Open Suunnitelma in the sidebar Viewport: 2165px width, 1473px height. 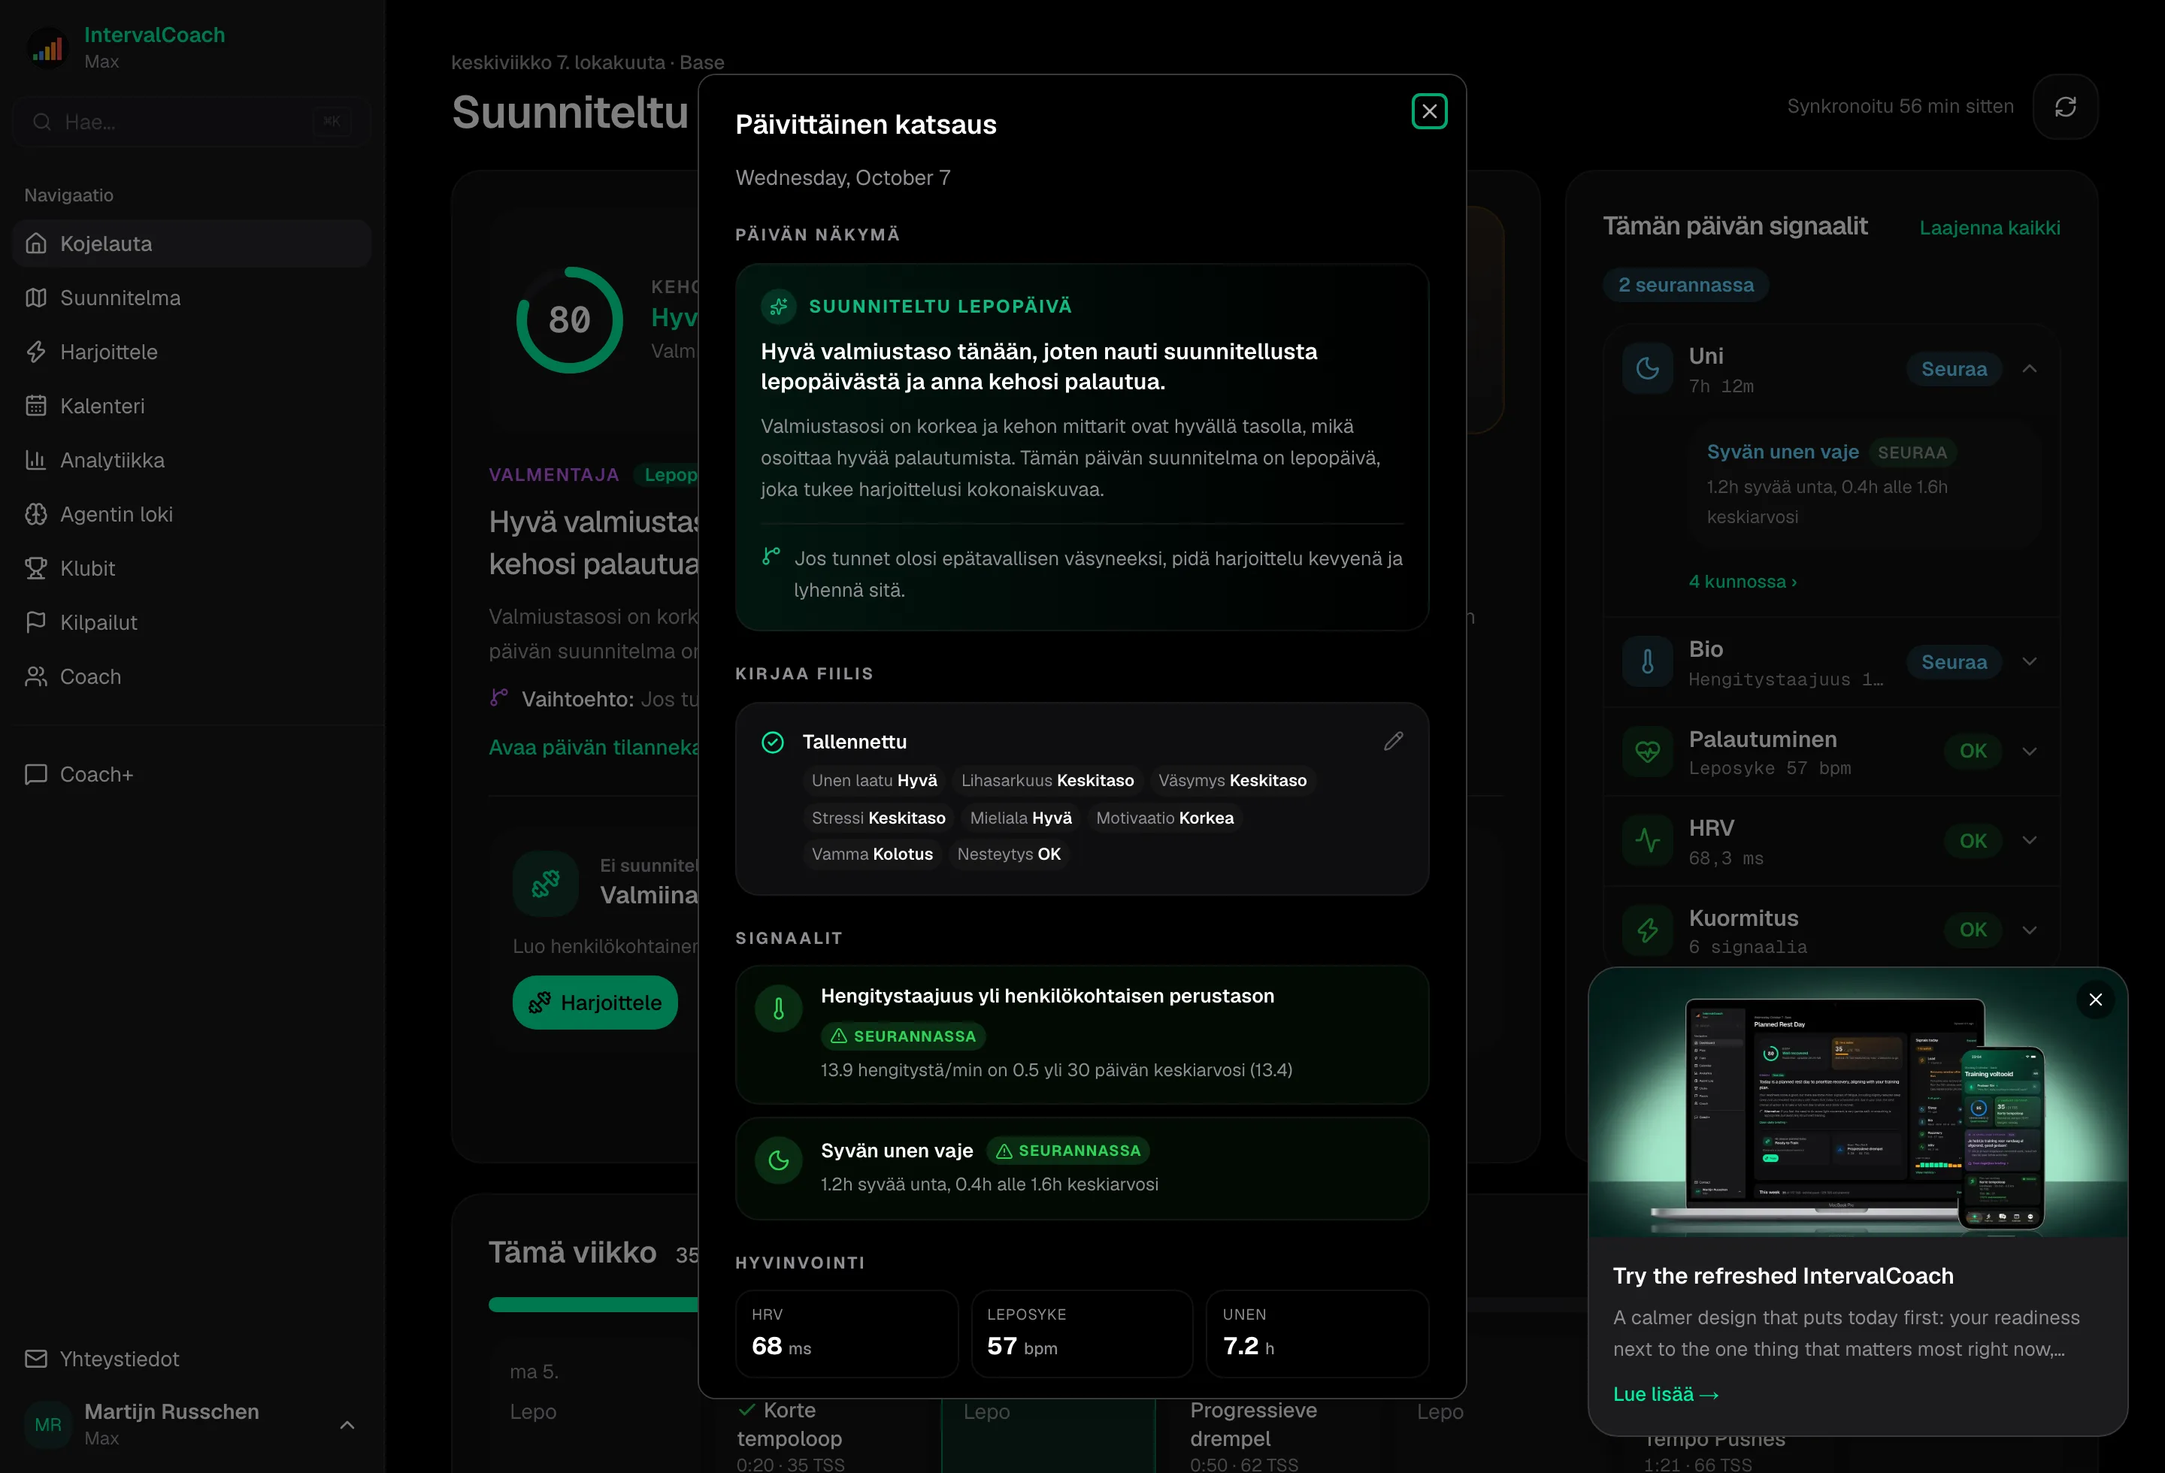192,298
